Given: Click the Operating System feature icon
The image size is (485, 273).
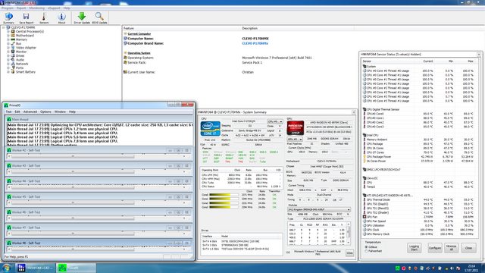Looking at the screenshot, I should point(125,58).
